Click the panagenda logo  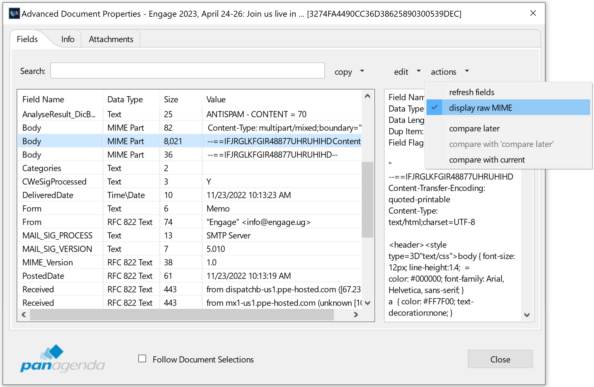(62, 358)
